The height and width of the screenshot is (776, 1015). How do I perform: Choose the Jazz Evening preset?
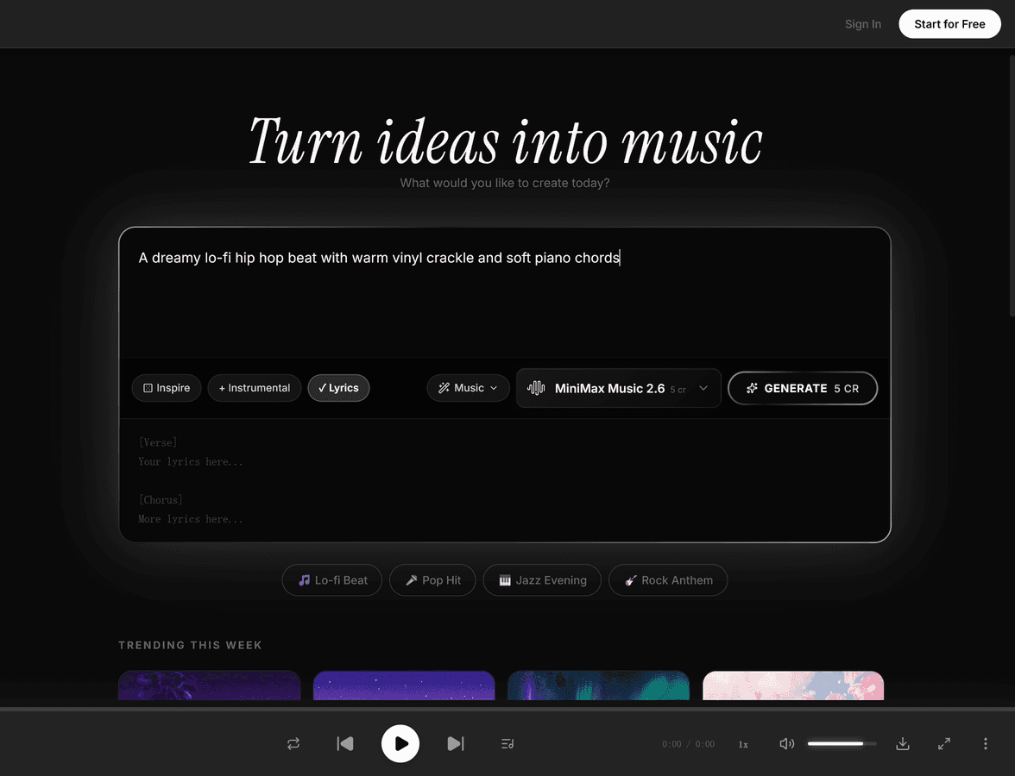coord(542,580)
